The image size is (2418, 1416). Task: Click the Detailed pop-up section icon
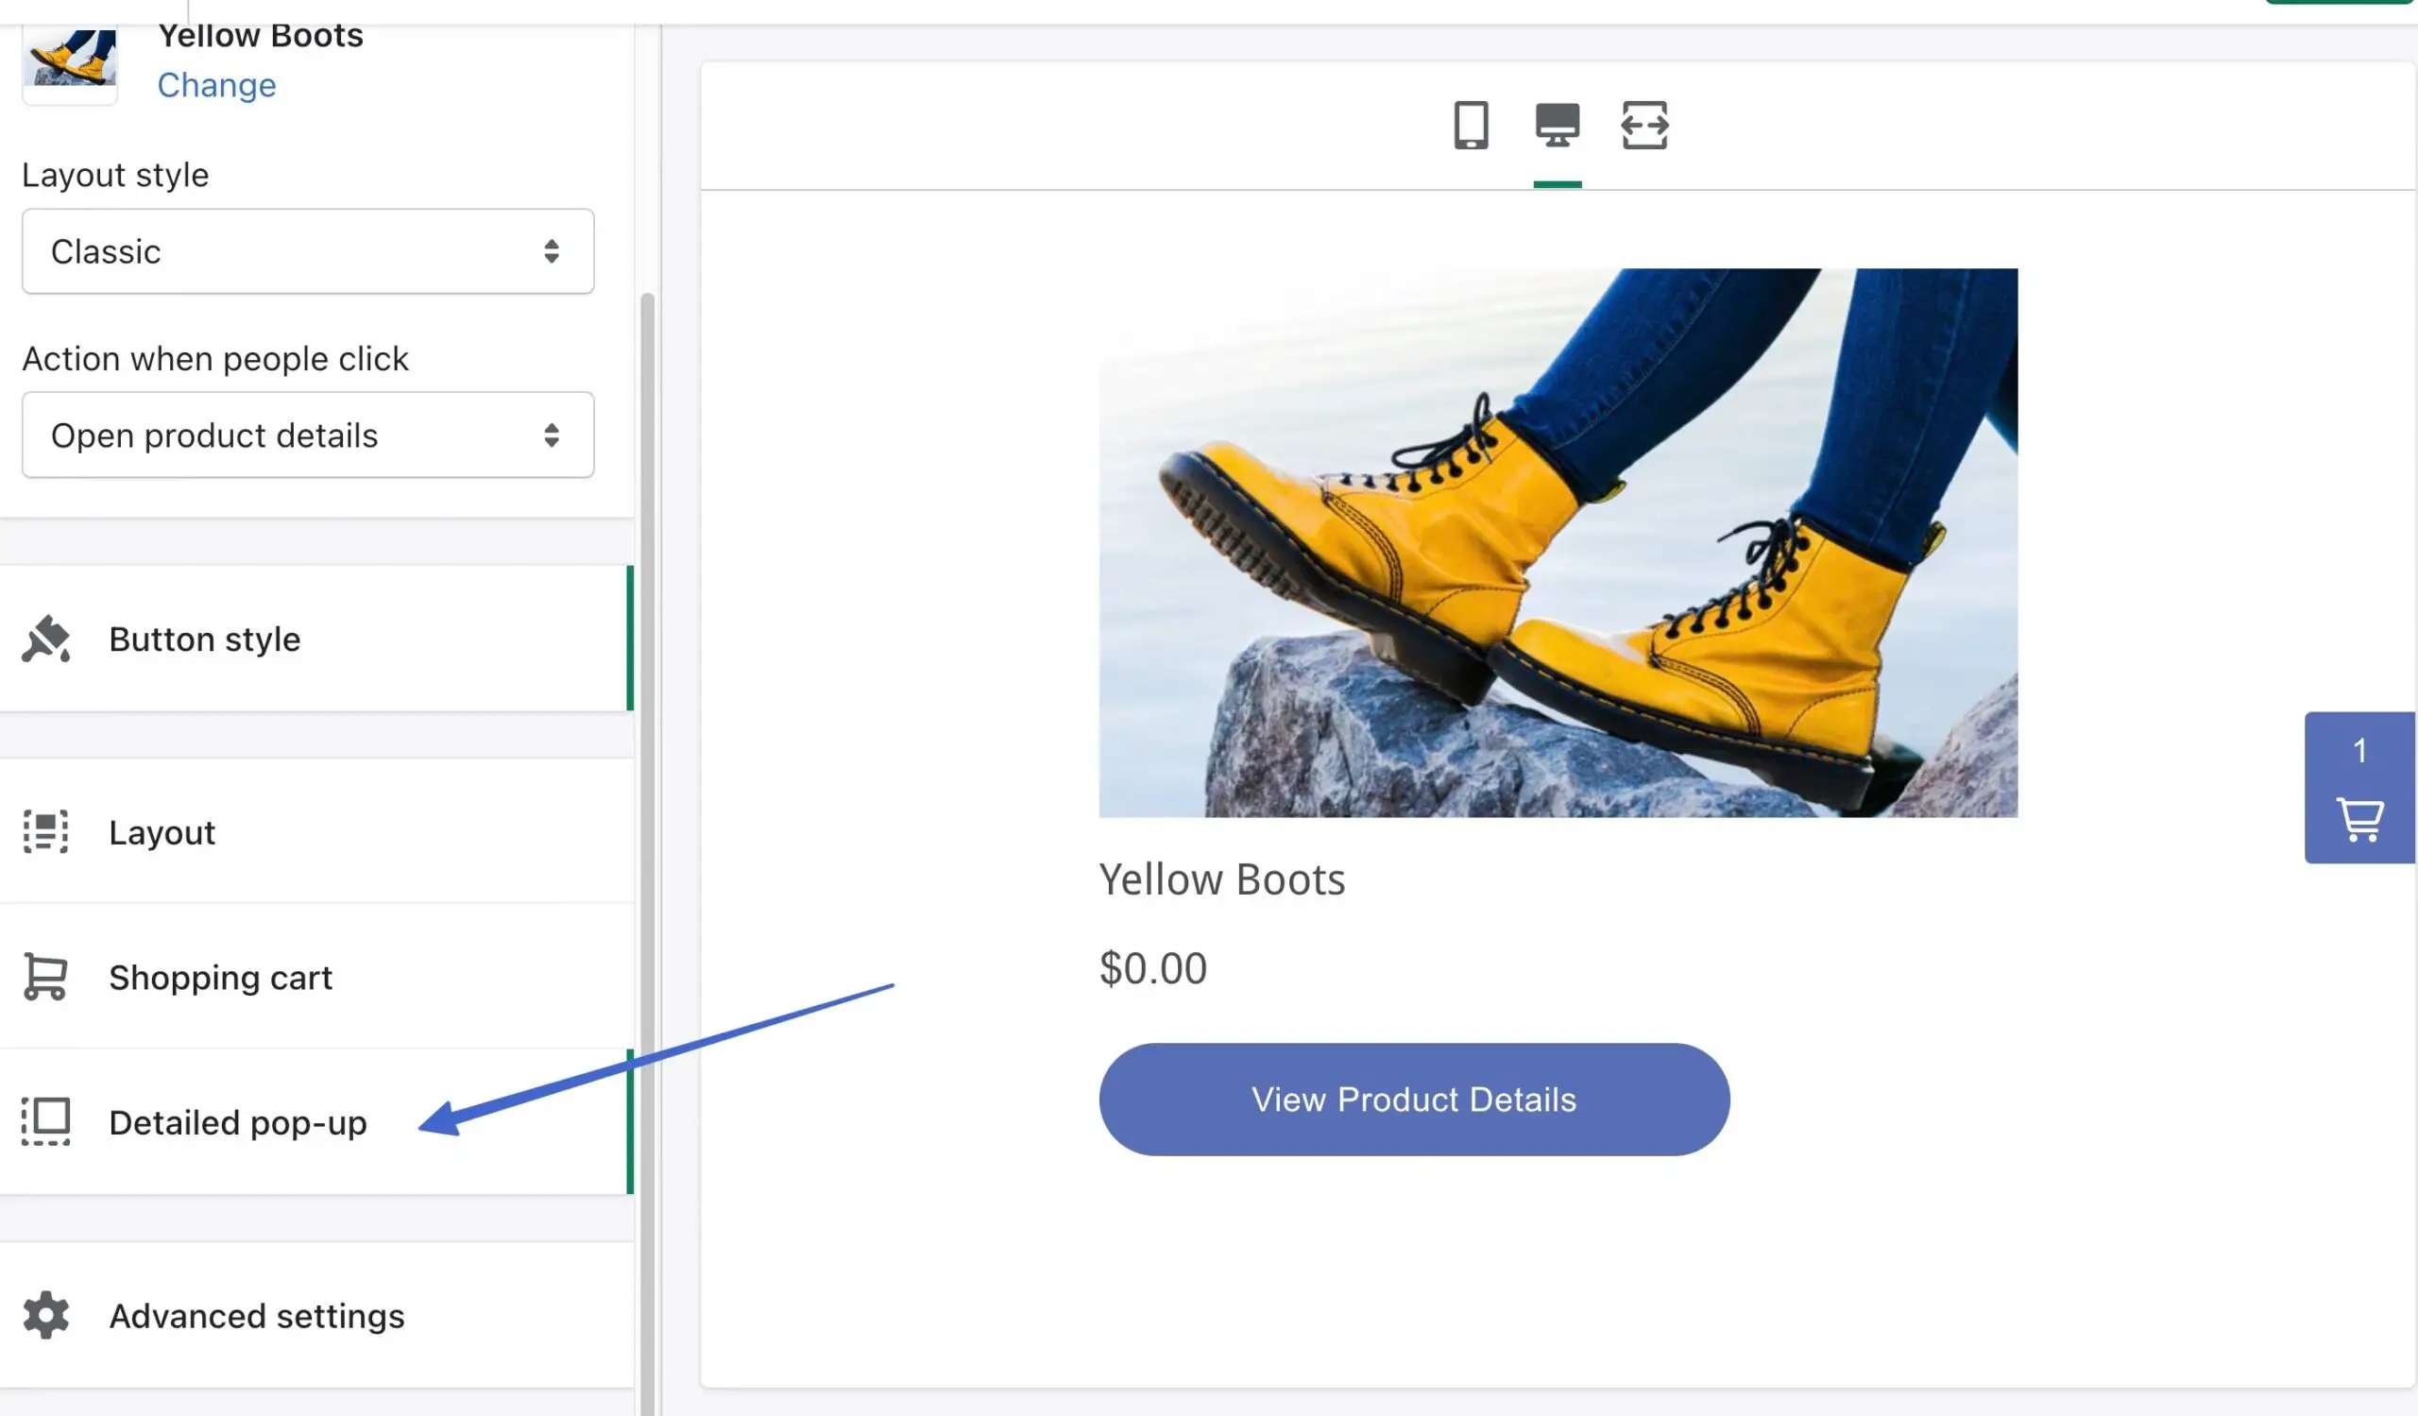point(46,1121)
